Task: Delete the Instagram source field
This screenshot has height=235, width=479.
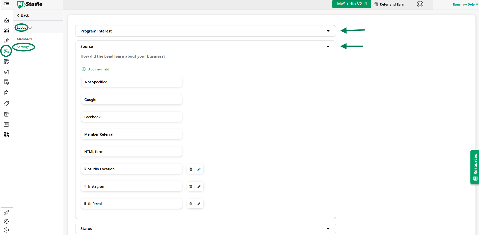Action: coord(191,186)
